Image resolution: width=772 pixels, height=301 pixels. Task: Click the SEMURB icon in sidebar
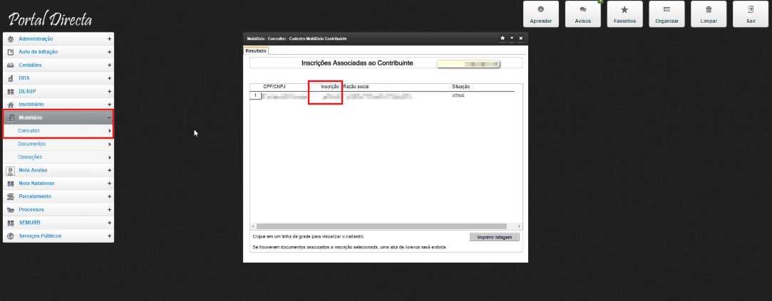11,223
